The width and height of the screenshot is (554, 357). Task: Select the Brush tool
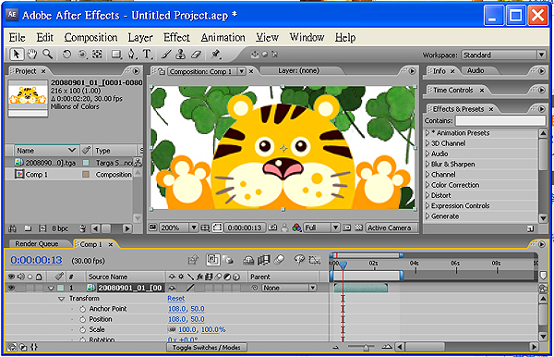(x=166, y=55)
